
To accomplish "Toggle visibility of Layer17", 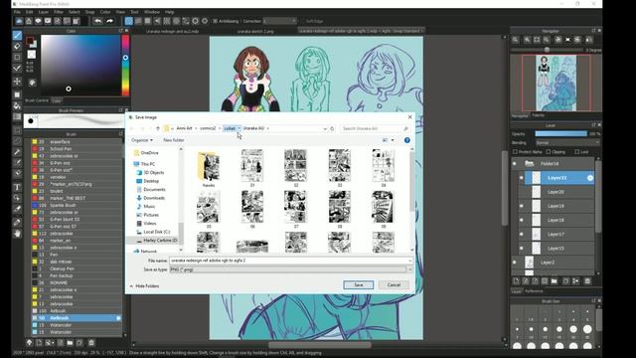I will [521, 235].
